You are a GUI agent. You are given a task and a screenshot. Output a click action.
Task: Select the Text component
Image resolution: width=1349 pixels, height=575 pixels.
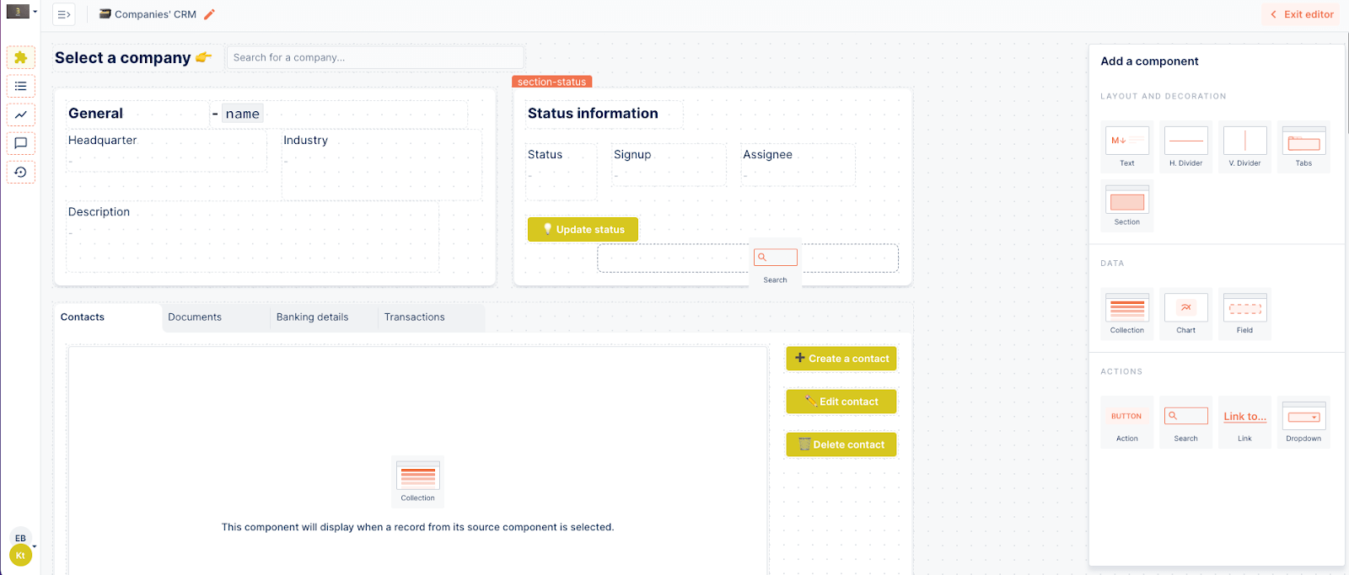point(1127,146)
